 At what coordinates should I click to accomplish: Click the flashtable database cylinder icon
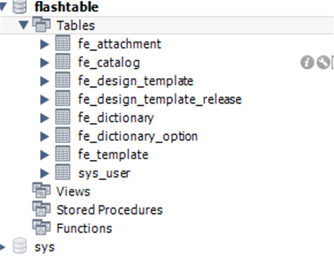19,6
